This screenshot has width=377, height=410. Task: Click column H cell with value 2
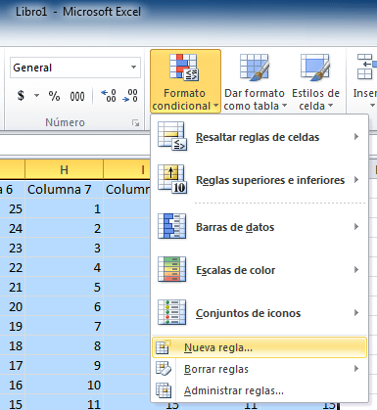pyautogui.click(x=64, y=228)
